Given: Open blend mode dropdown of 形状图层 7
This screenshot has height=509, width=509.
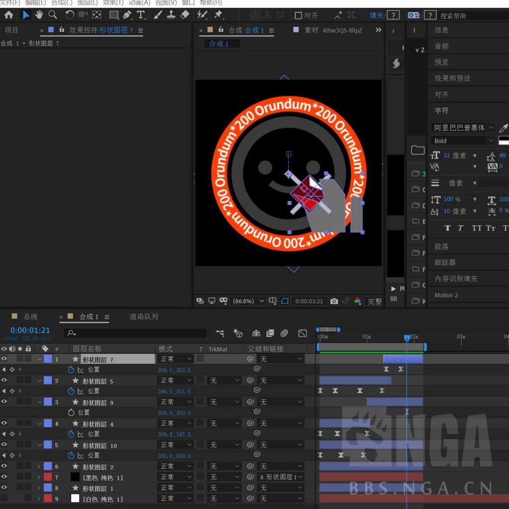Looking at the screenshot, I should coord(175,359).
